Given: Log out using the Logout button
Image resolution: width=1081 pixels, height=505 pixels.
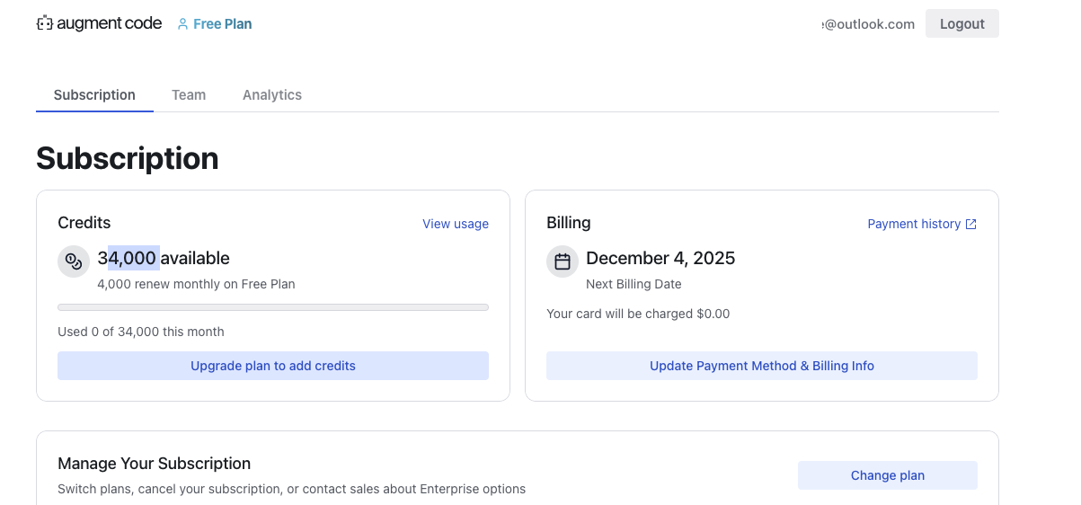Looking at the screenshot, I should pyautogui.click(x=961, y=24).
